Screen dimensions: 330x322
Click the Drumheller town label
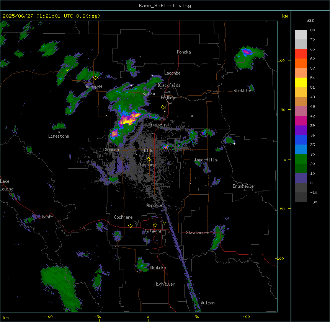pos(244,186)
